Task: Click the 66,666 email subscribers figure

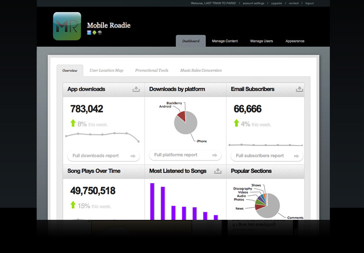Action: point(248,109)
